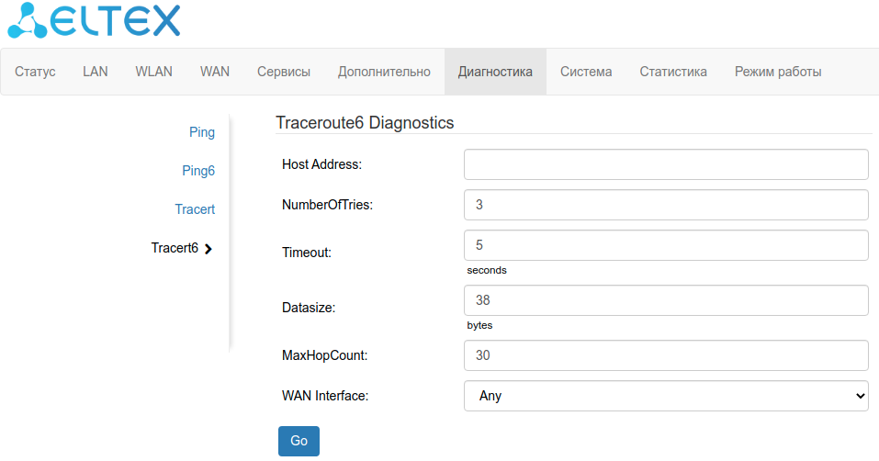The image size is (879, 461).
Task: Click the ELTEX logo
Action: click(94, 20)
